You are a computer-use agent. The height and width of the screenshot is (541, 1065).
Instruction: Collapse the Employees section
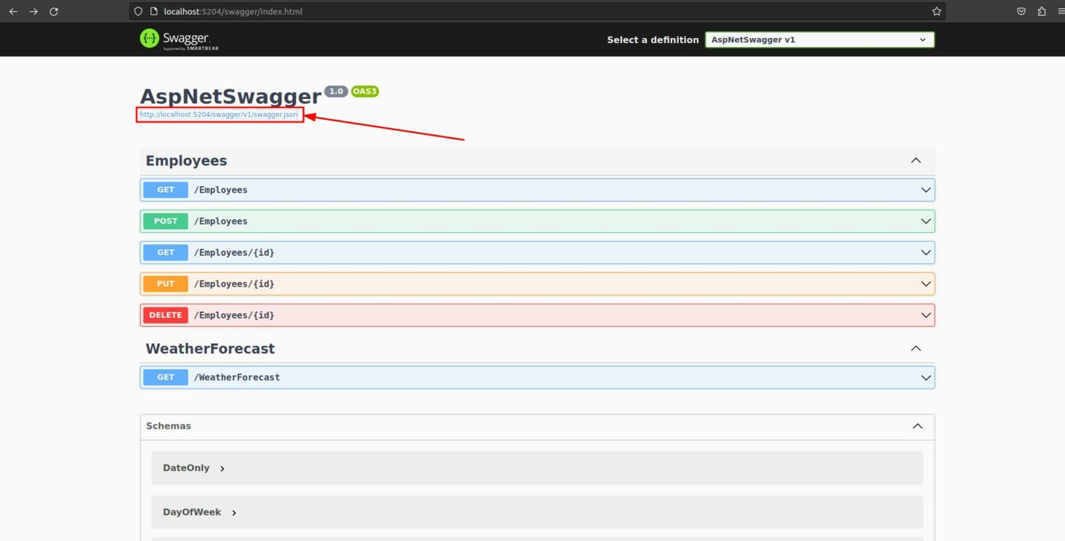[x=916, y=161]
